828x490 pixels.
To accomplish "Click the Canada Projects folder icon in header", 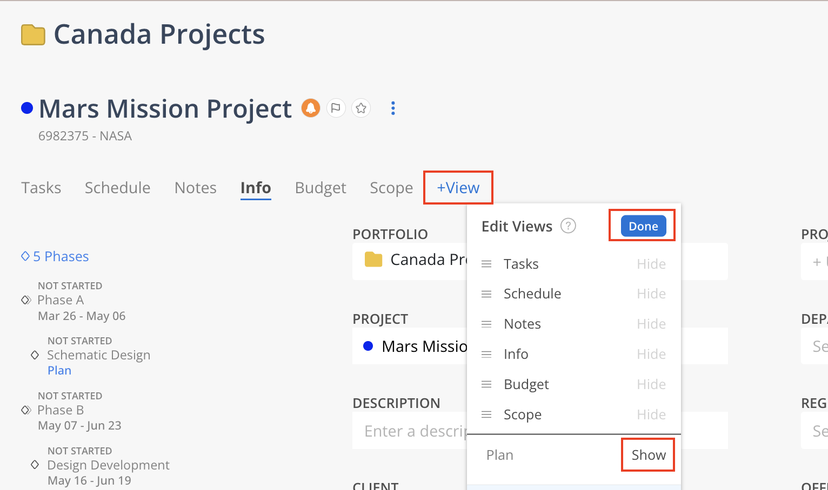I will (33, 35).
